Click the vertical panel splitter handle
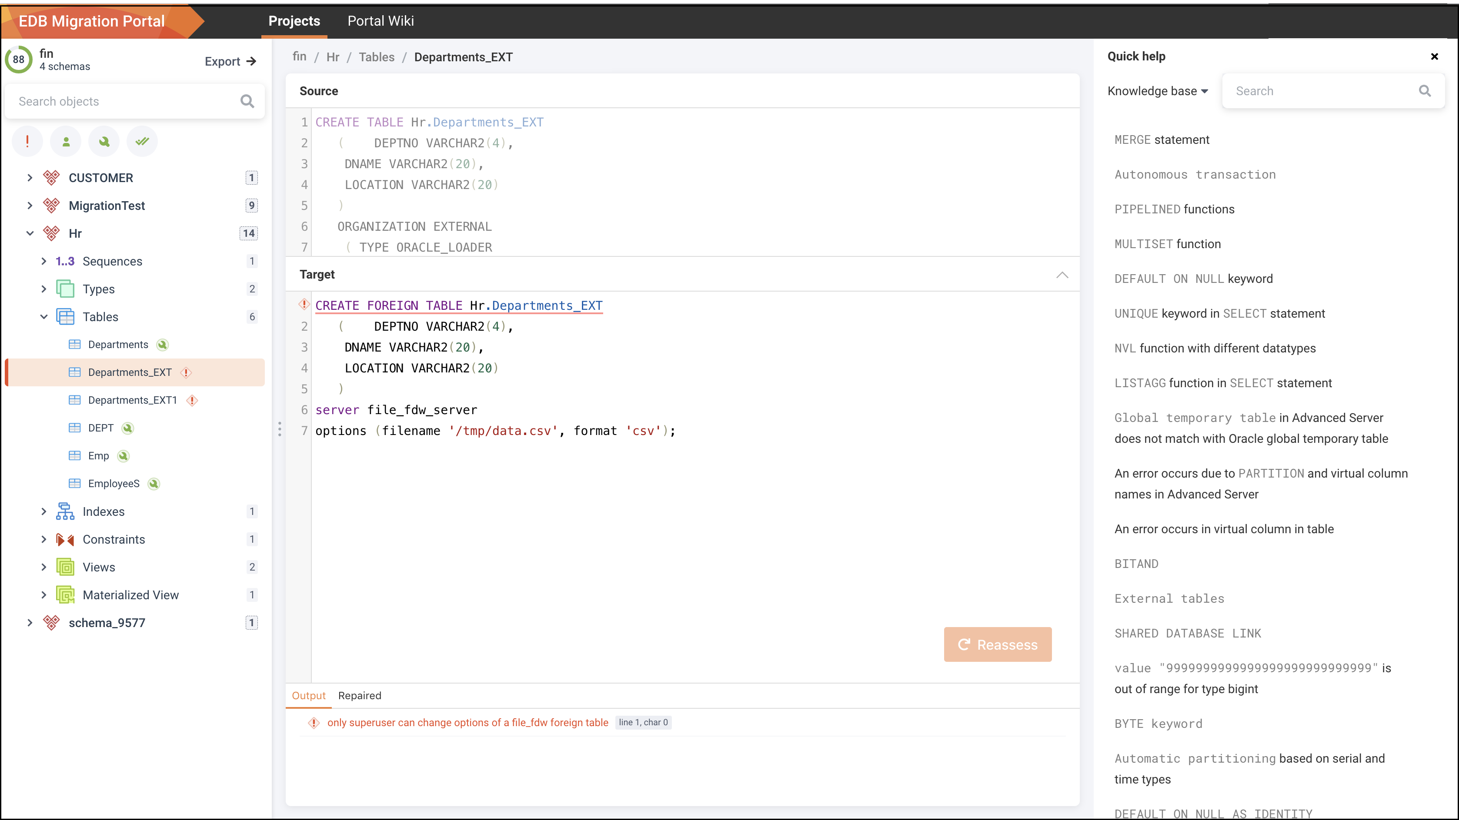This screenshot has height=820, width=1459. 279,429
